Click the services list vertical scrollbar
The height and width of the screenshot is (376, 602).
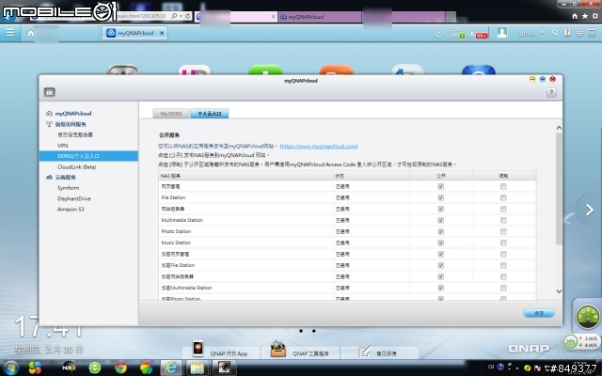click(x=559, y=188)
